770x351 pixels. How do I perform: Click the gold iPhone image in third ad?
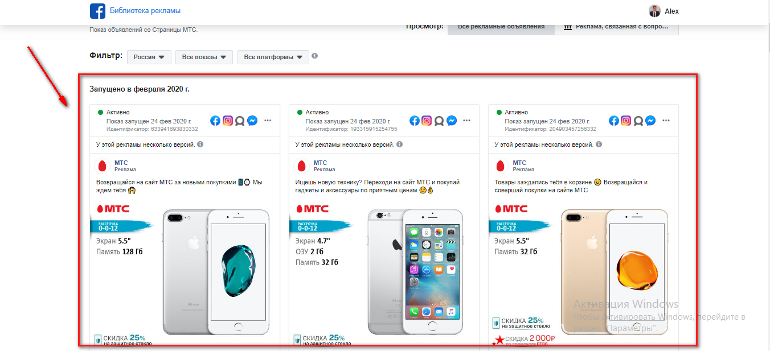tap(614, 271)
